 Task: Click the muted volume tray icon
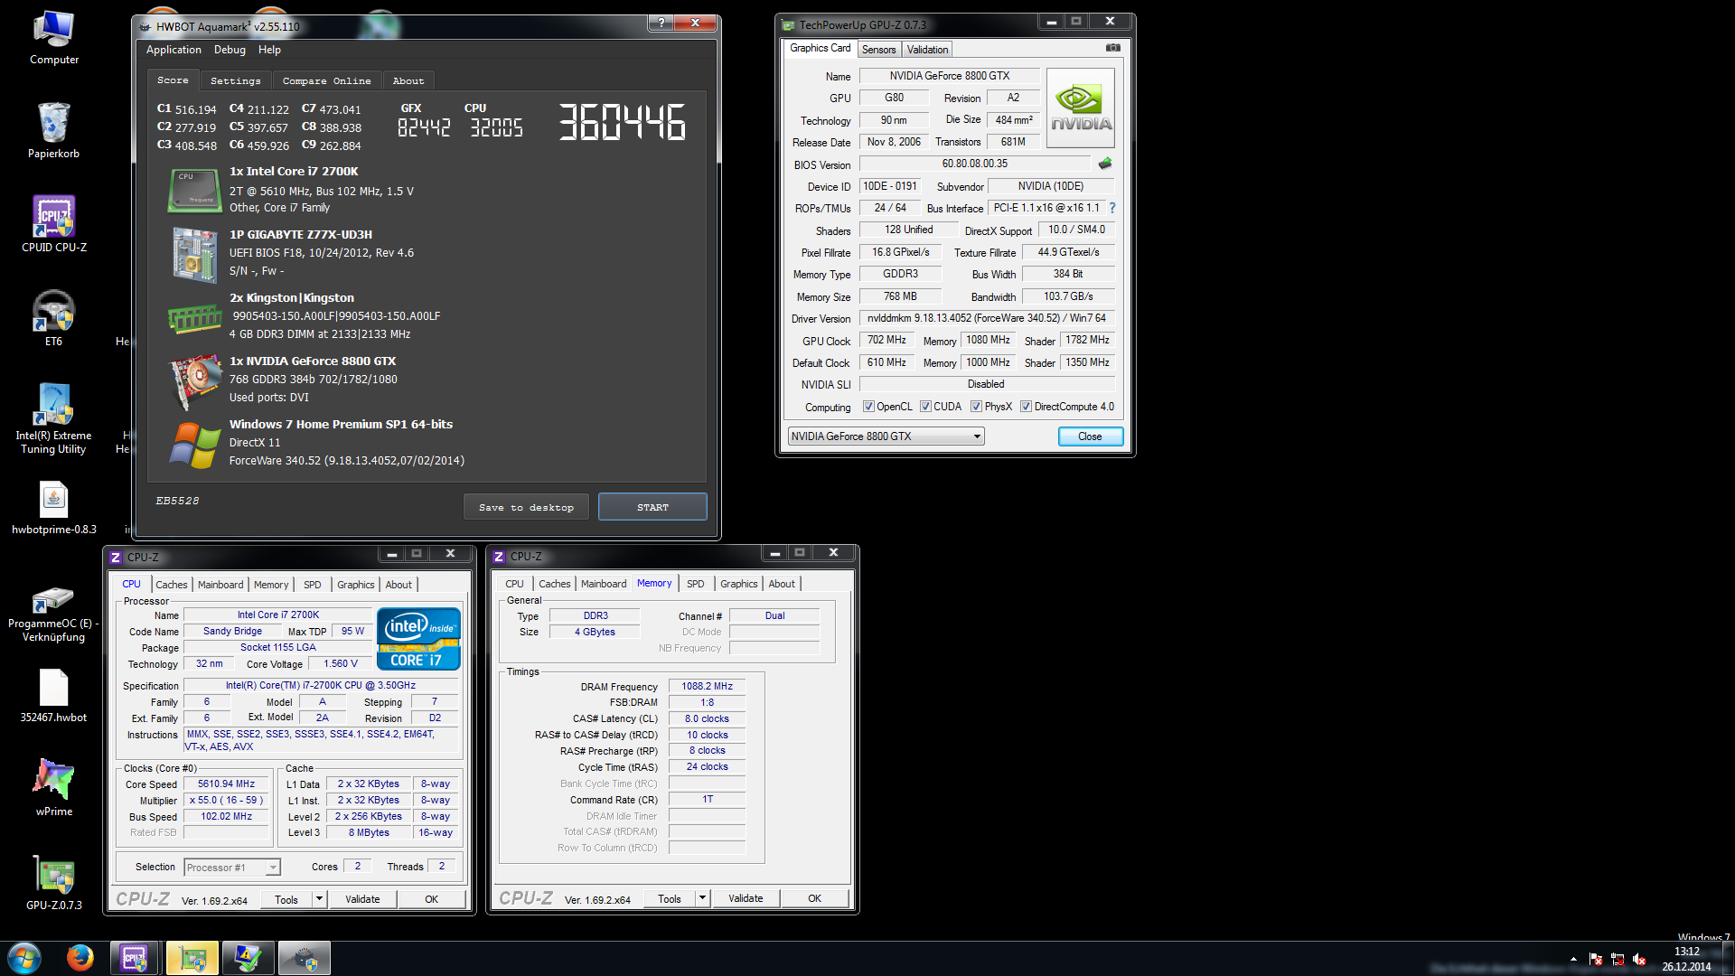[1639, 960]
